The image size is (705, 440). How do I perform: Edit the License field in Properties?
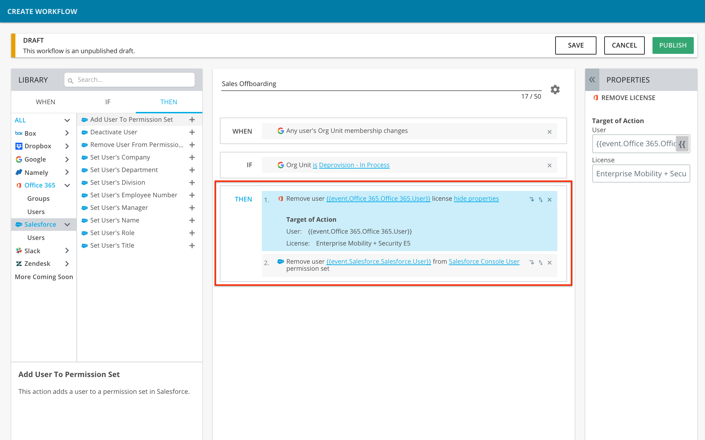641,174
